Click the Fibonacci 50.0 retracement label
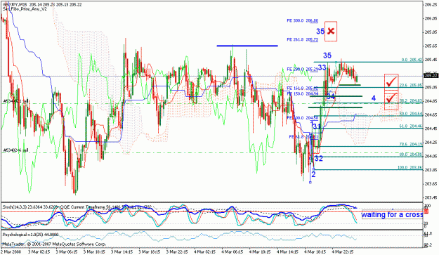Image resolution: width=439 pixels, height=255 pixels. pos(411,114)
